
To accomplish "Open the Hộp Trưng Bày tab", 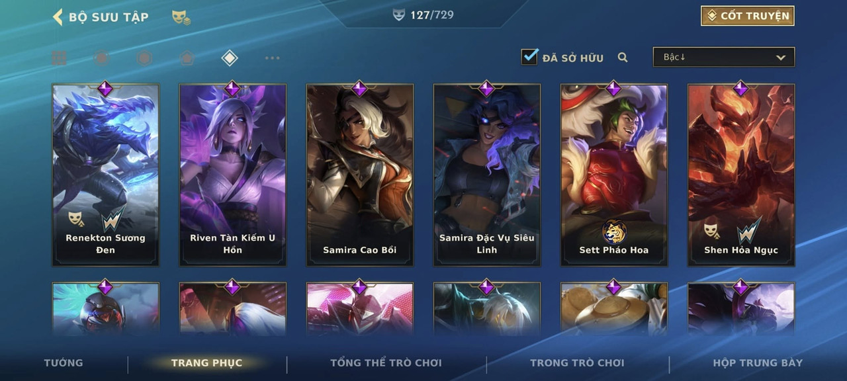I will pos(758,362).
